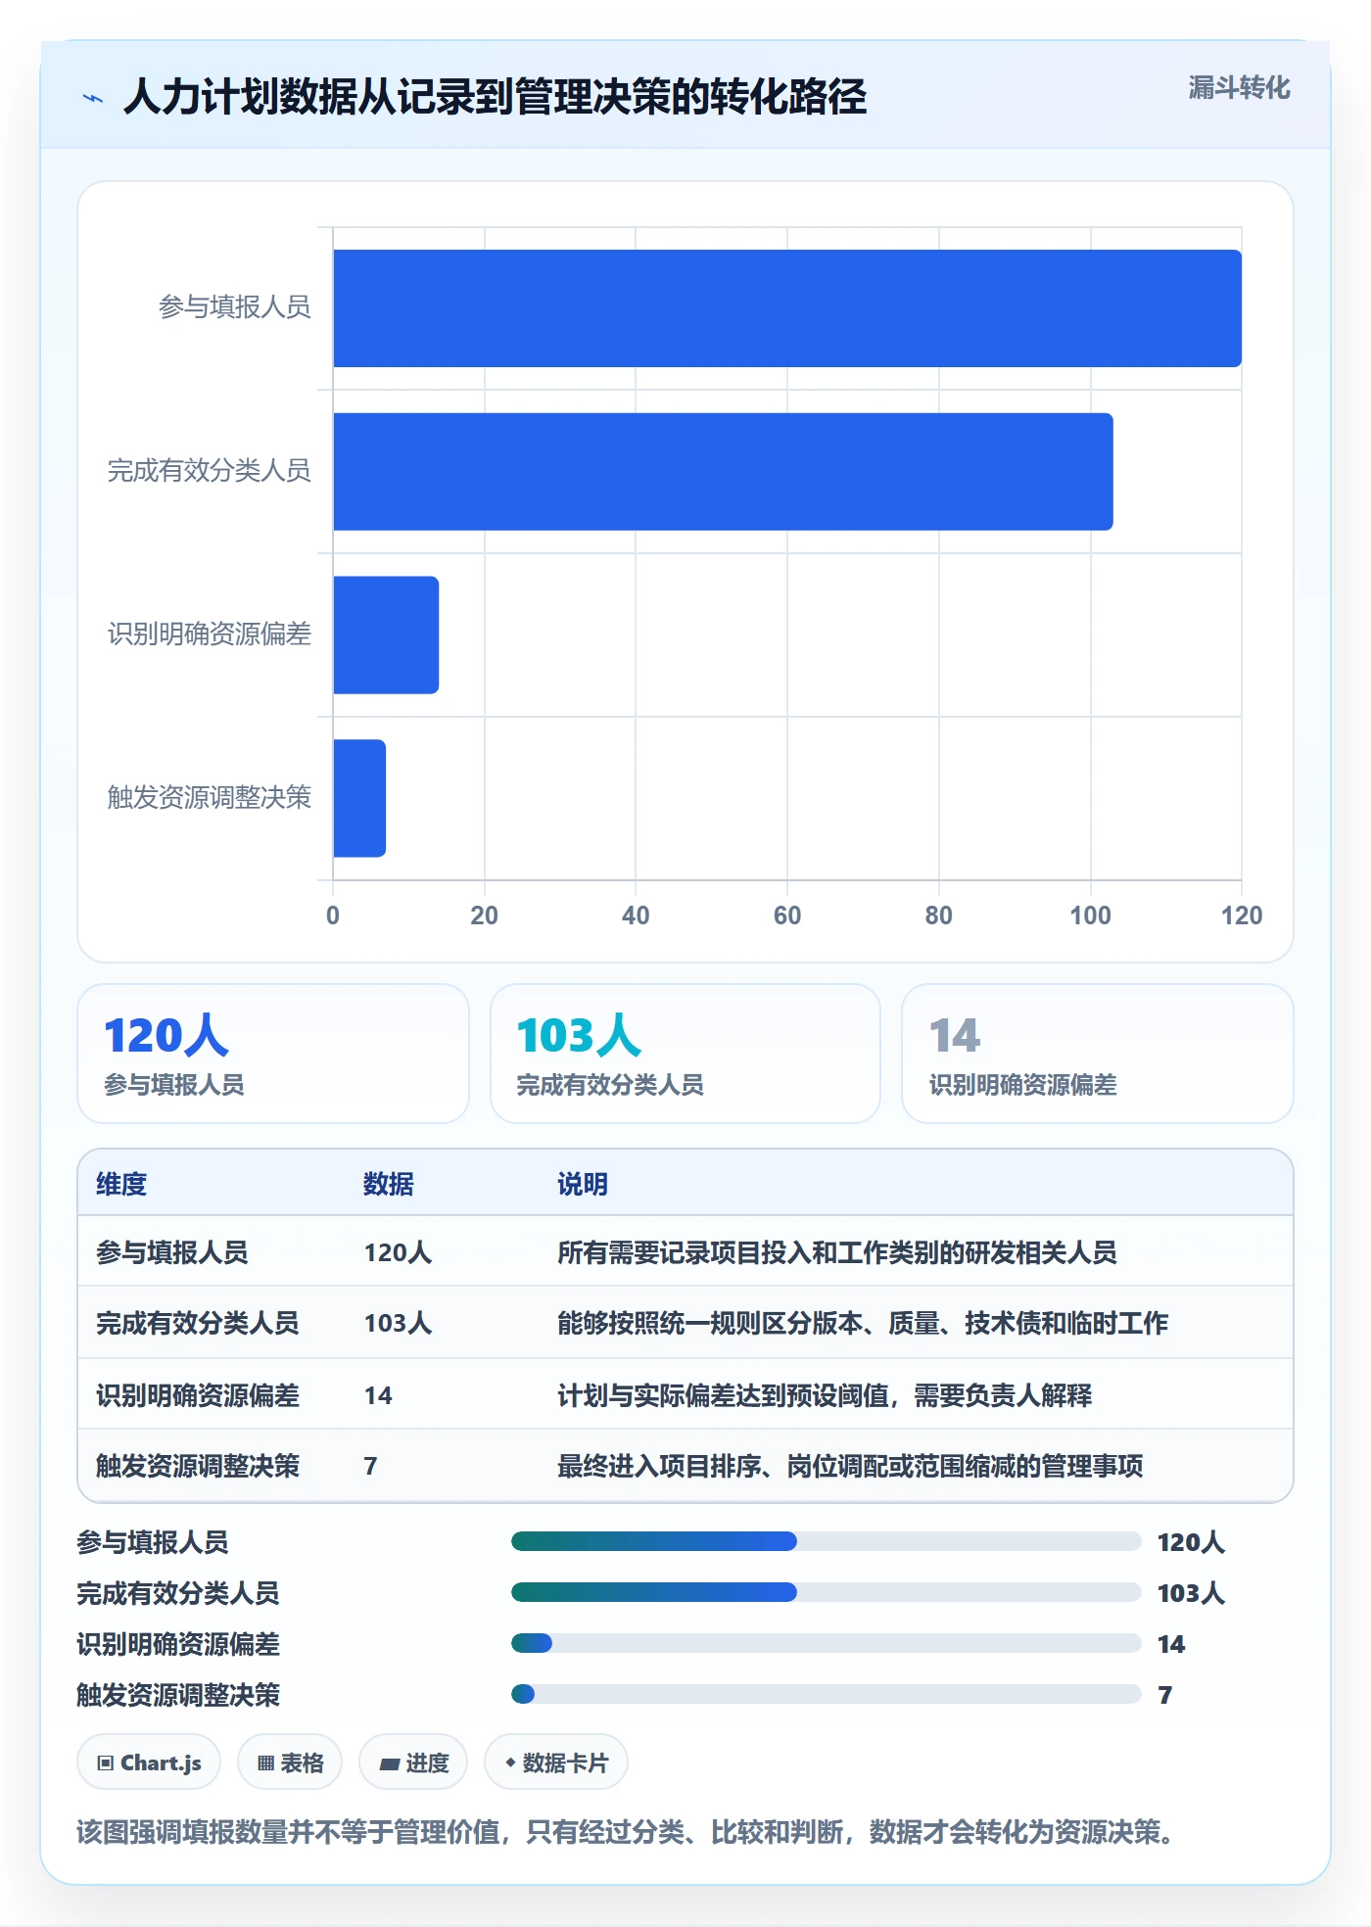Image resolution: width=1371 pixels, height=1927 pixels.
Task: Click table cell 参与填报人员
Action: (x=172, y=1252)
